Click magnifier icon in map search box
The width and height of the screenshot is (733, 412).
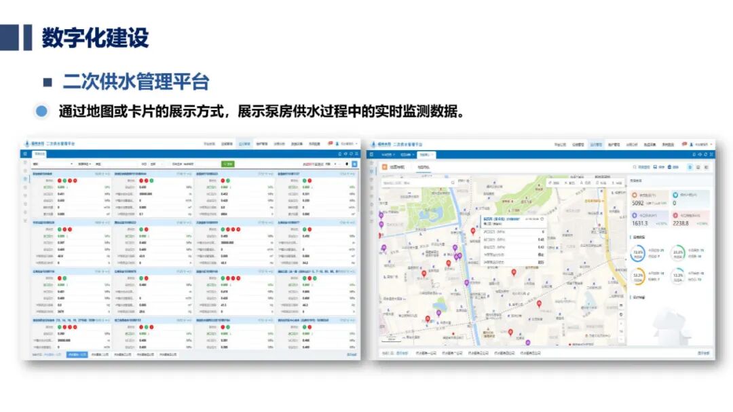click(453, 183)
